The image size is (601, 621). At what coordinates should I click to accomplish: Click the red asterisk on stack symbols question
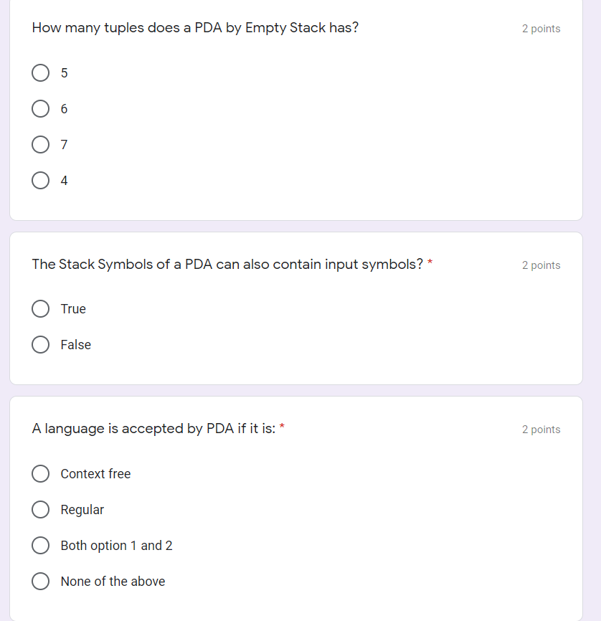tap(430, 263)
